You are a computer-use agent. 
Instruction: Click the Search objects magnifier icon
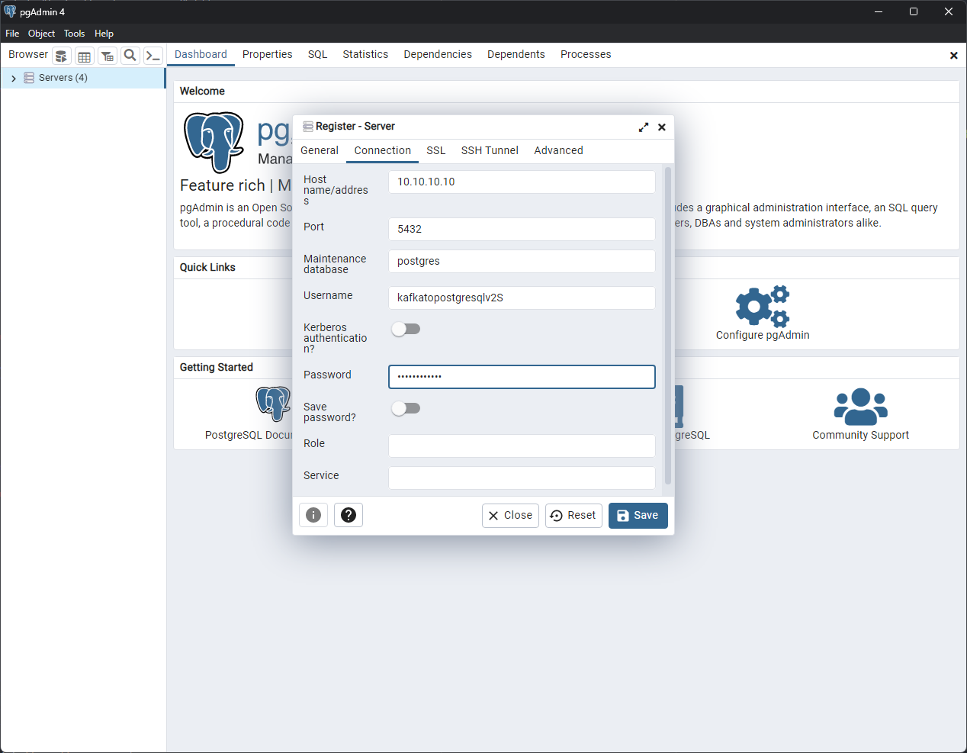click(x=130, y=55)
